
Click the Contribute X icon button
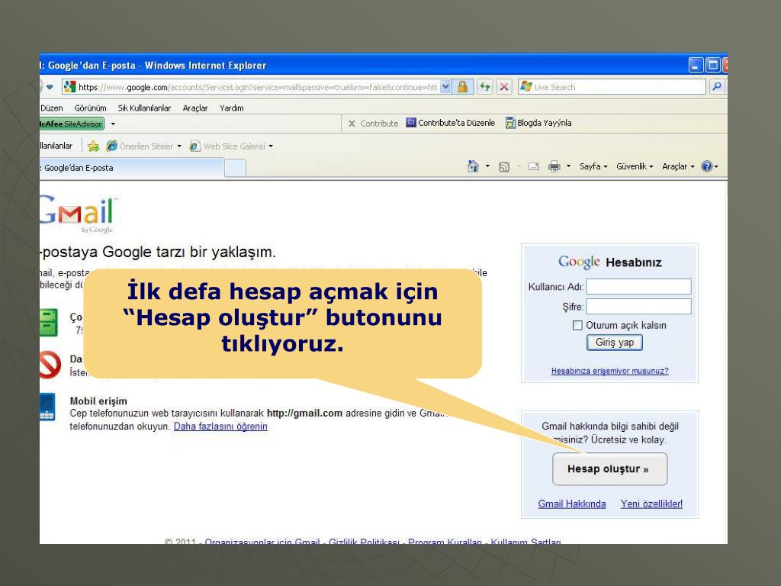(373, 124)
